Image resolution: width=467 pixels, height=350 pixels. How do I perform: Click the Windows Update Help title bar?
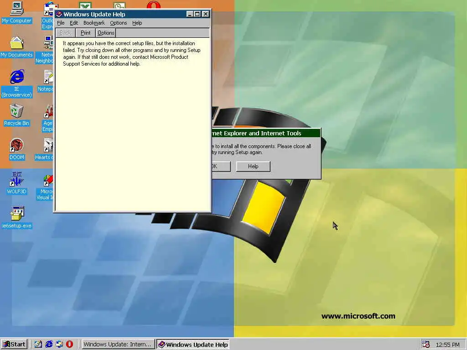[x=133, y=14]
